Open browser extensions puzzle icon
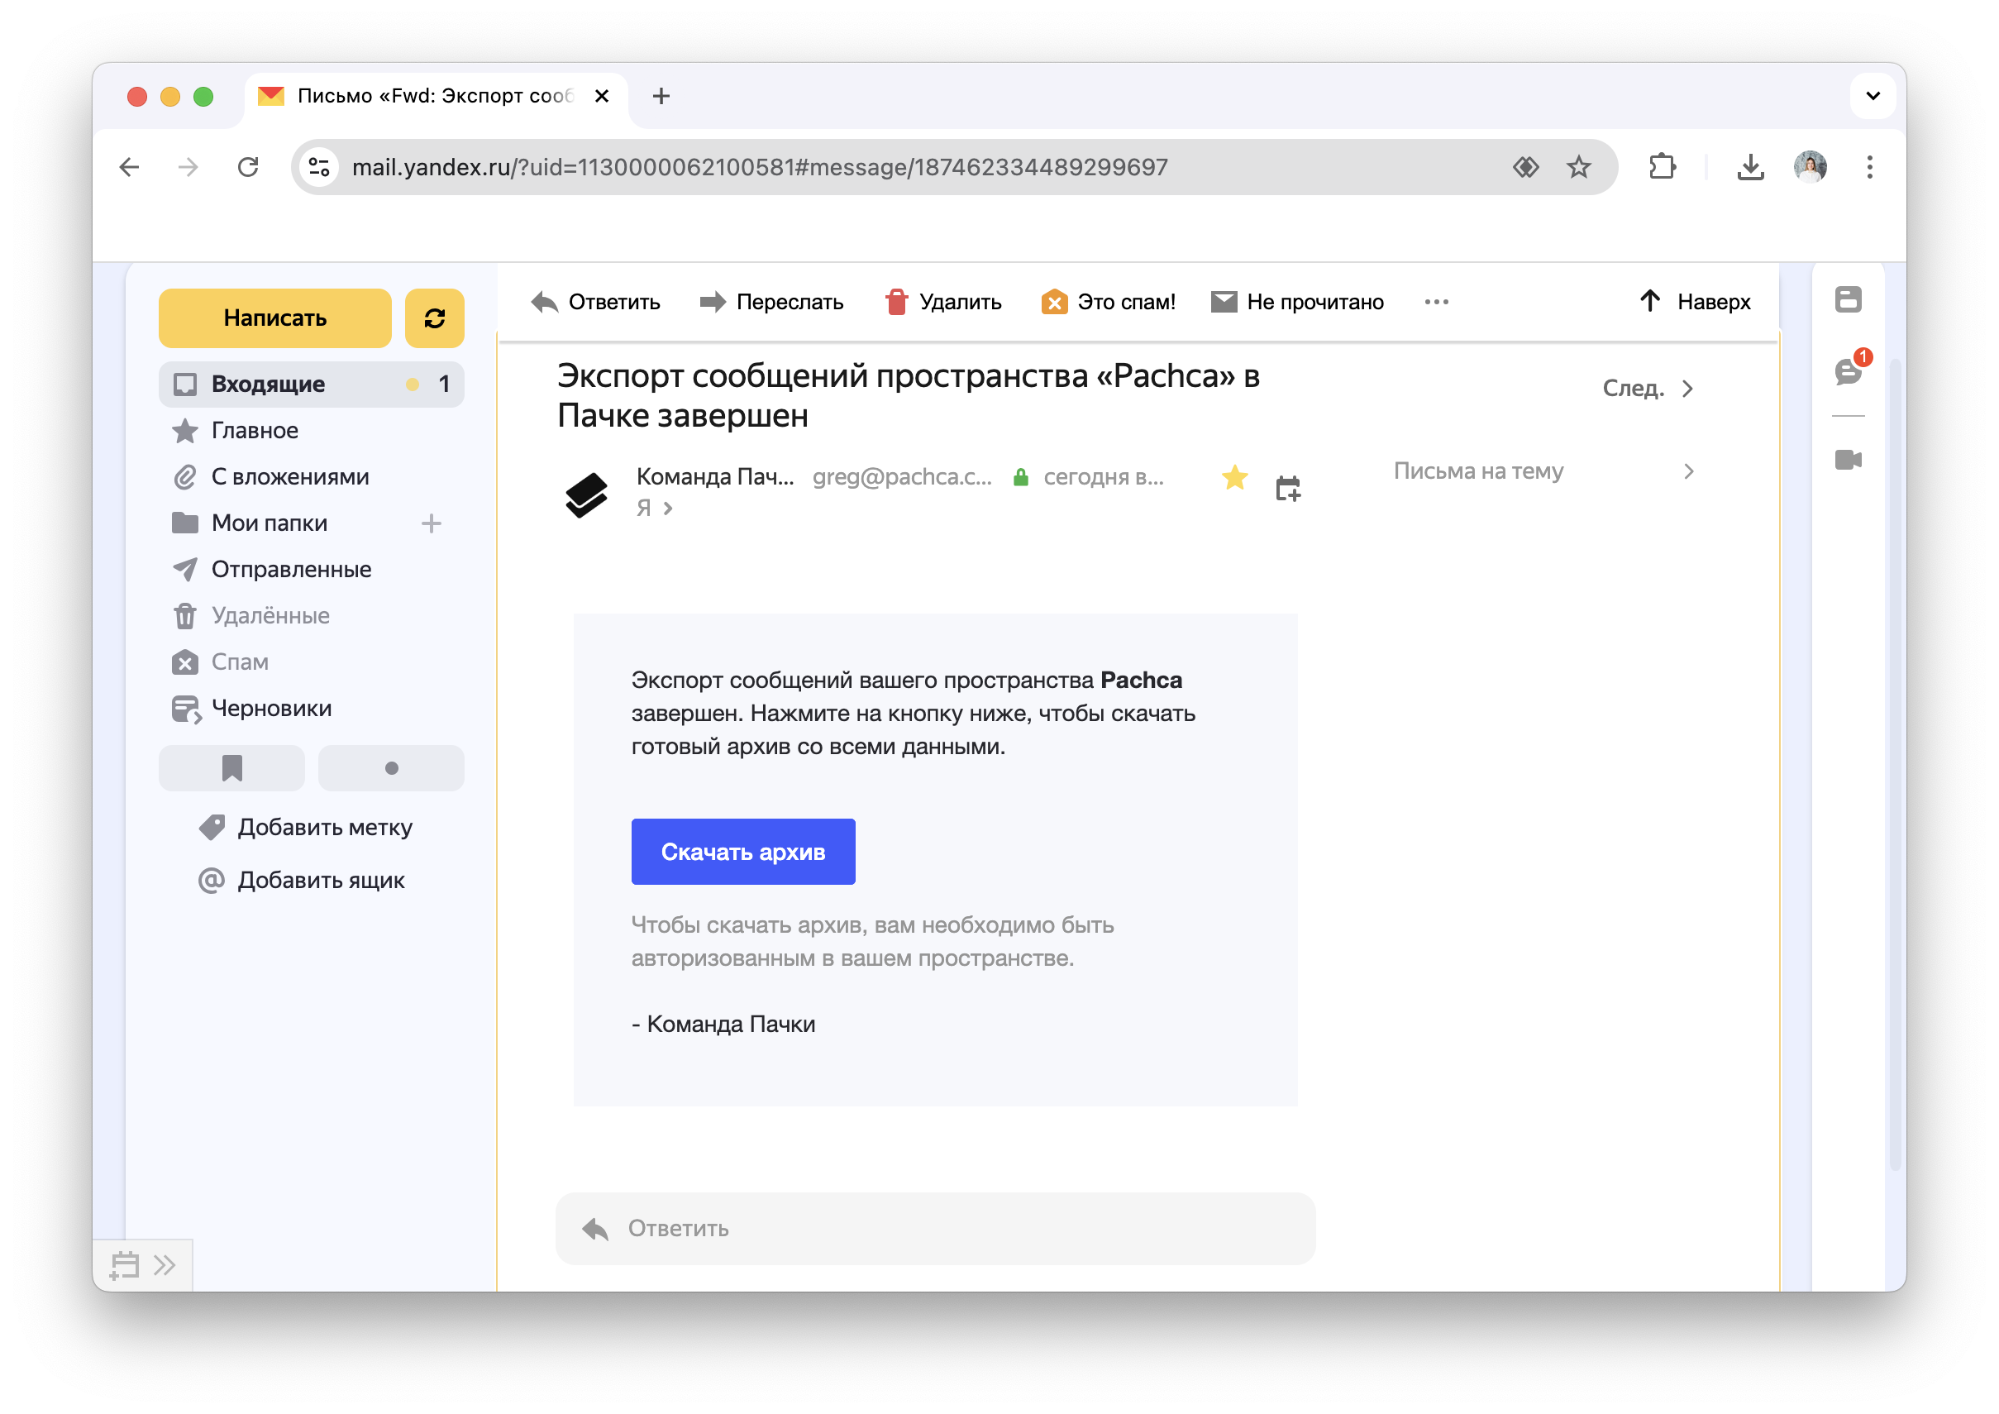The height and width of the screenshot is (1414, 1999). point(1662,167)
